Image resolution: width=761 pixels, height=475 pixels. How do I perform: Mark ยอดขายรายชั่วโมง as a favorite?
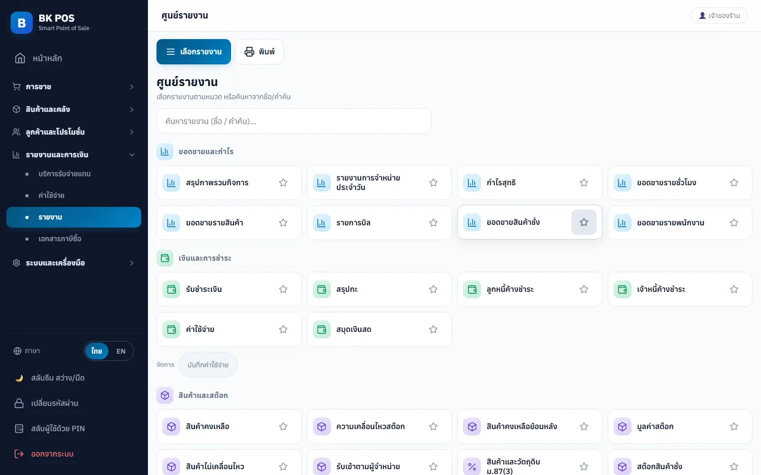click(734, 183)
